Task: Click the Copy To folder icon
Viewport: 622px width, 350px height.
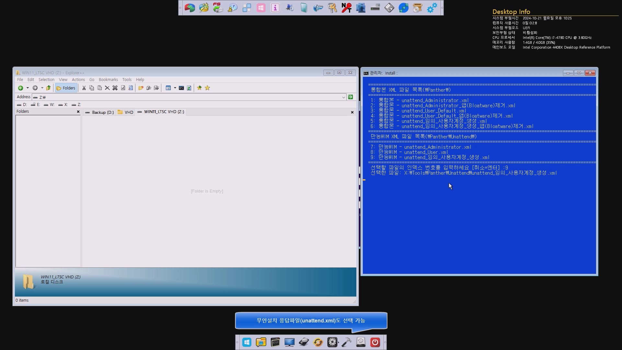Action: [149, 88]
